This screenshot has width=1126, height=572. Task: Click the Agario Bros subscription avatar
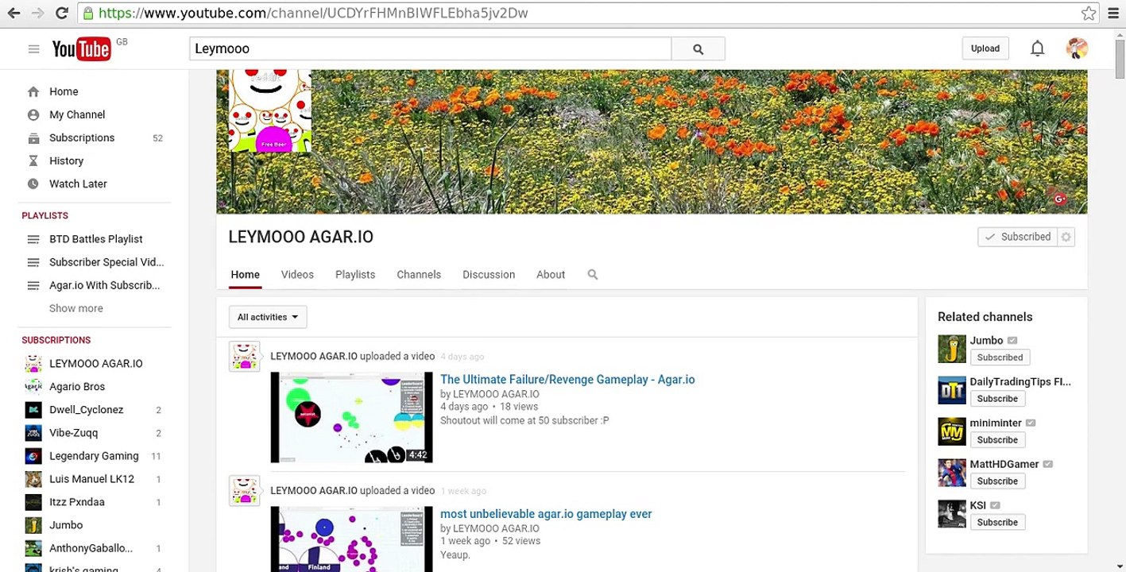pyautogui.click(x=33, y=387)
